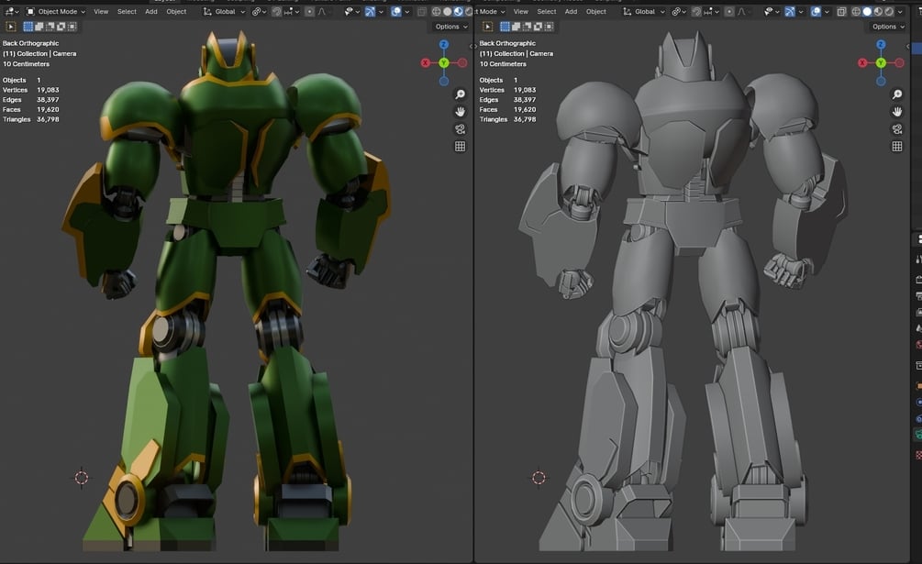Expand Options dropdown in left viewport
922x564 pixels.
(x=450, y=27)
